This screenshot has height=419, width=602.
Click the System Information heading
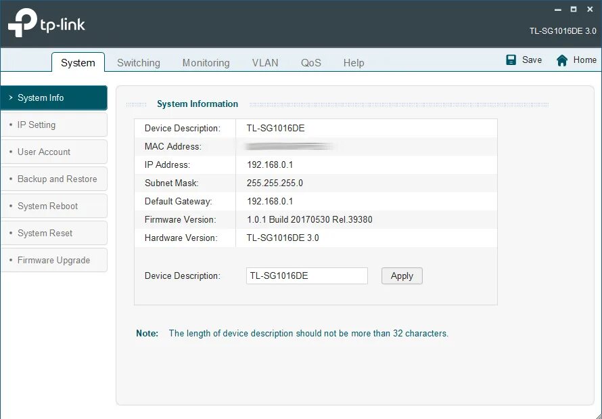(198, 104)
